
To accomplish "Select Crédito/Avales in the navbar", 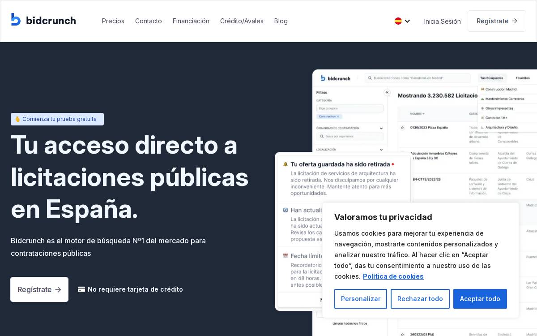I will 242,21.
